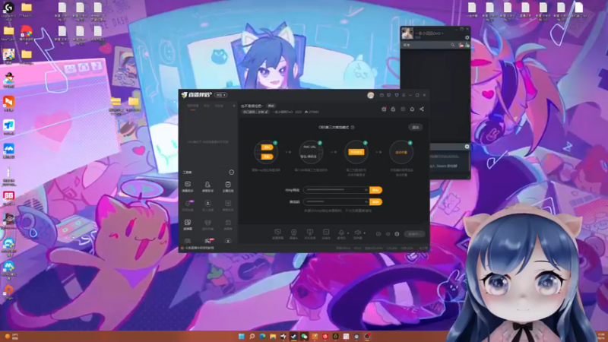
Task: Click the camera icon in bottom toolbar
Action: tap(293, 233)
